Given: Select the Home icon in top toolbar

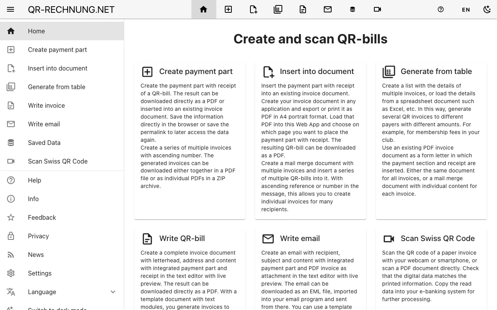Looking at the screenshot, I should [203, 9].
